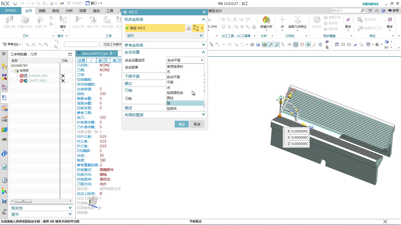Toggle Arc Center snap option
This screenshot has height=225, width=401.
coord(296,44)
